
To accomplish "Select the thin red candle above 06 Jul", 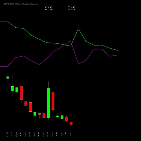I will (x=39, y=114).
